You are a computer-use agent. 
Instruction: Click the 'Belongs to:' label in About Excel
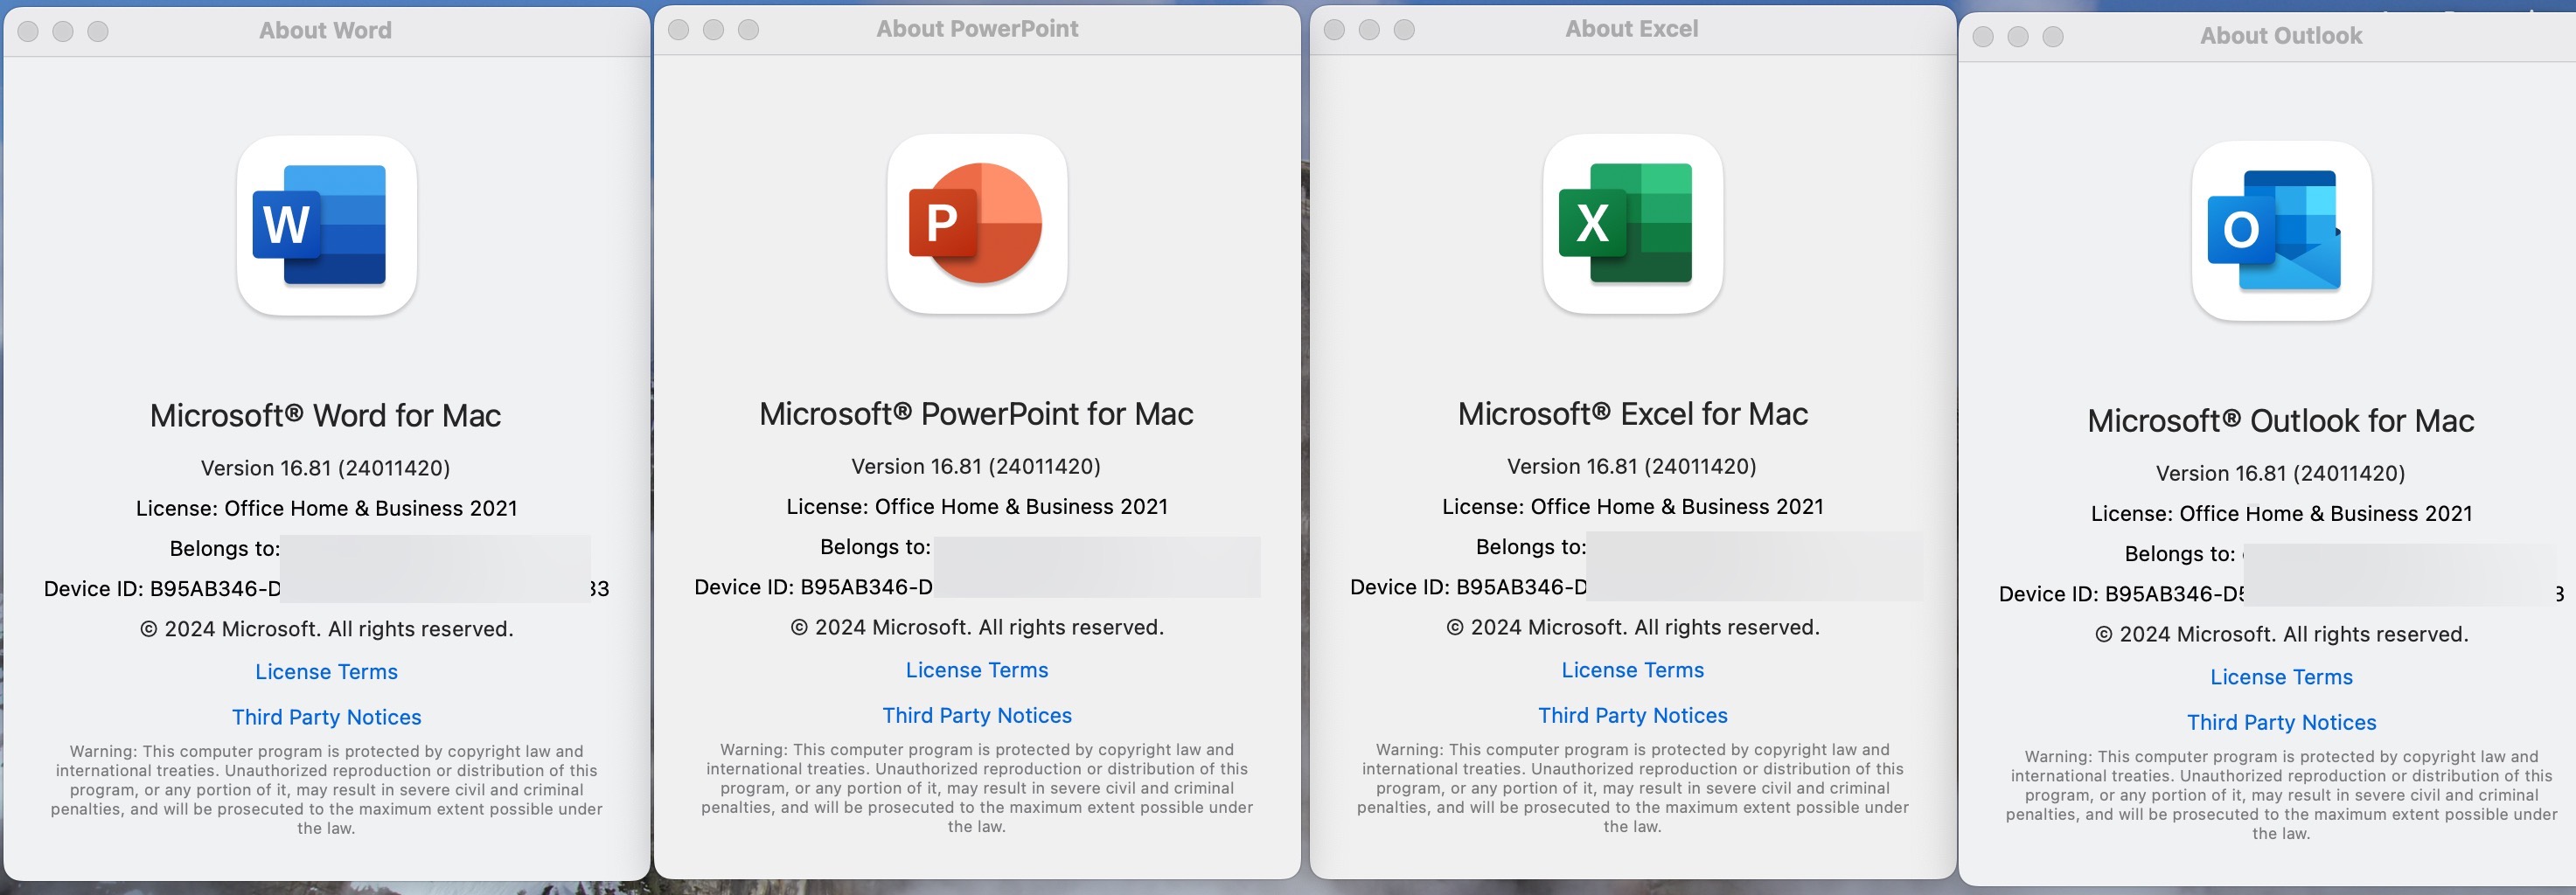[x=1531, y=546]
